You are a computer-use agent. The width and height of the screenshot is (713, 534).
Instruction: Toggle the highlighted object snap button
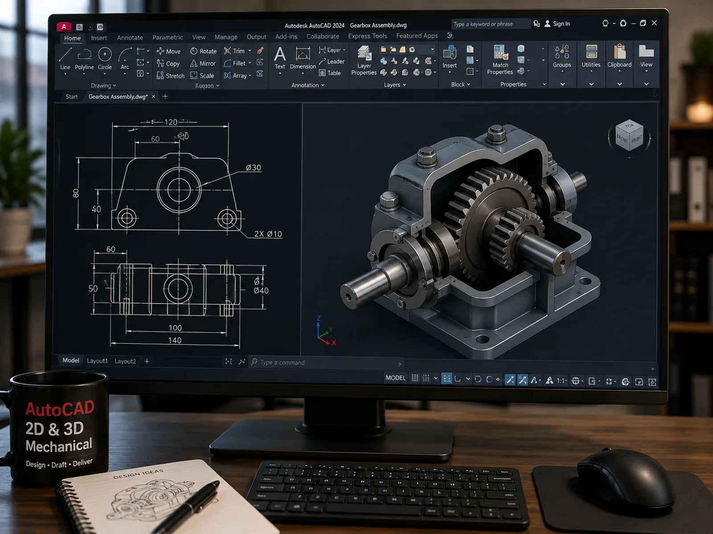[x=522, y=380]
